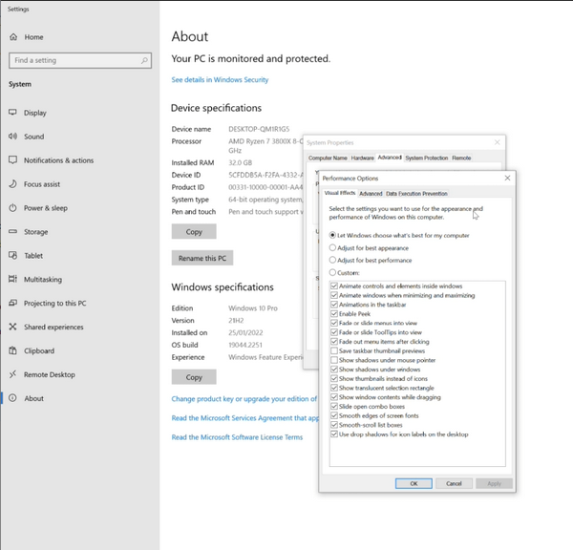573x550 pixels.
Task: Select the Storage icon in sidebar
Action: pos(13,232)
